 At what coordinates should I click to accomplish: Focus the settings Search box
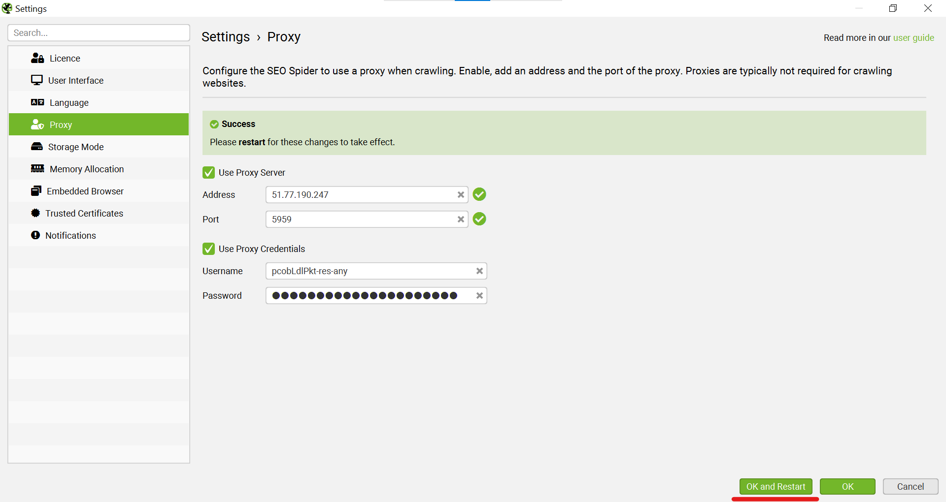(x=99, y=33)
